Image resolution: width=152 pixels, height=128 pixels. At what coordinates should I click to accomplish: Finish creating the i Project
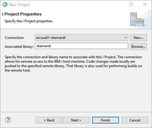point(106,120)
